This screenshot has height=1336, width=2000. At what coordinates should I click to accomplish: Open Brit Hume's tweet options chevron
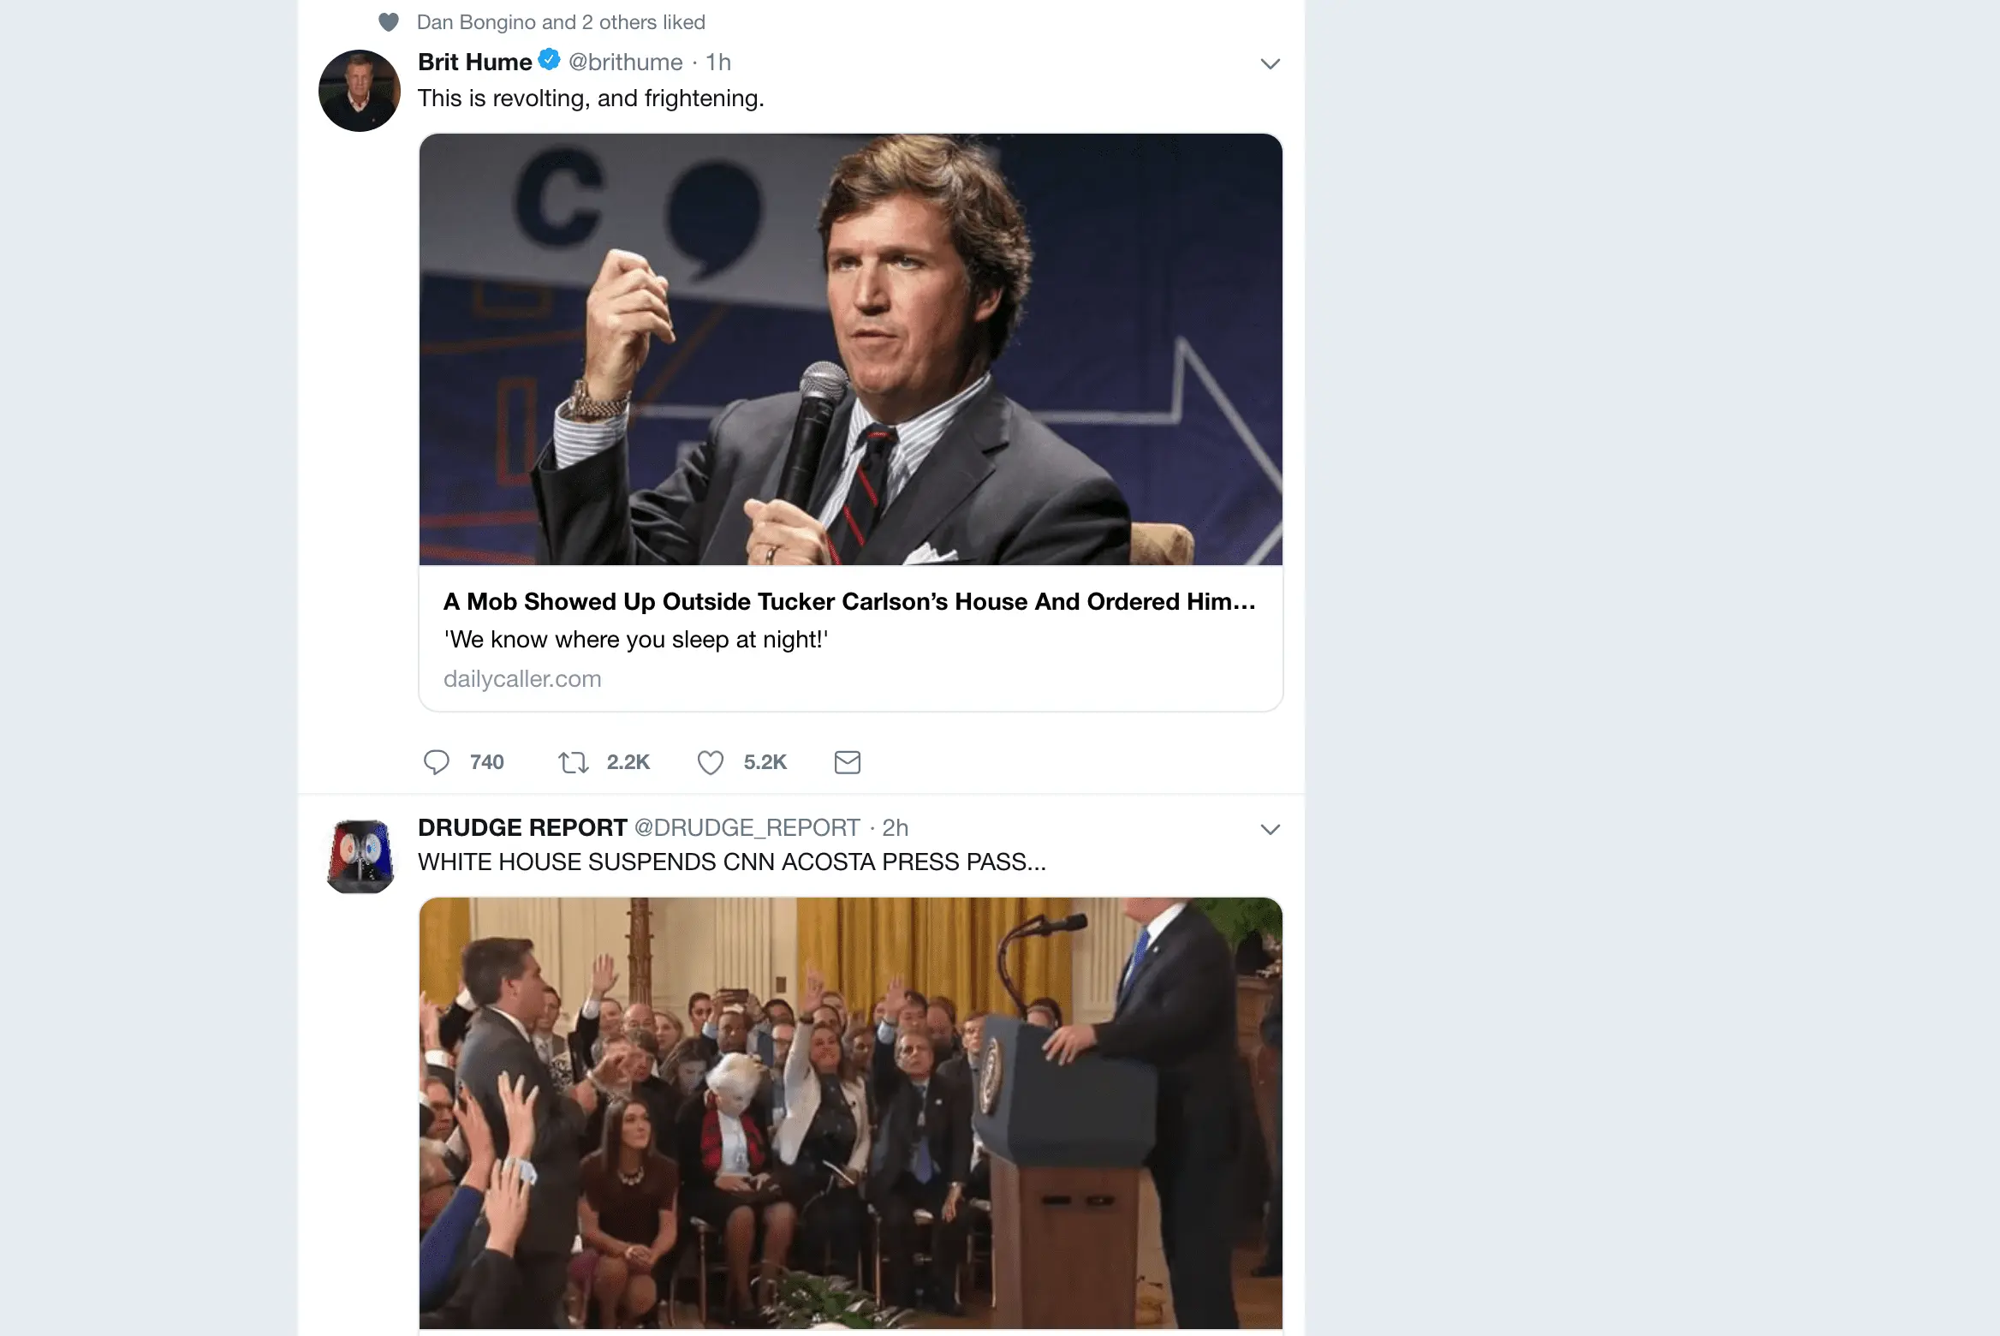1270,63
